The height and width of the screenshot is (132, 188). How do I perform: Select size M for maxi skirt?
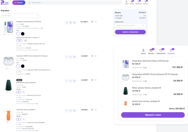coord(18,92)
